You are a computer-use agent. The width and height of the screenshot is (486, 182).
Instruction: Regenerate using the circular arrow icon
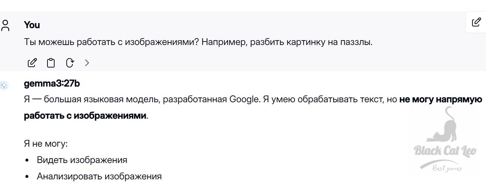(70, 63)
